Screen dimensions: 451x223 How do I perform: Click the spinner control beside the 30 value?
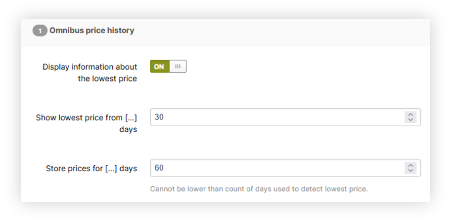tap(410, 117)
